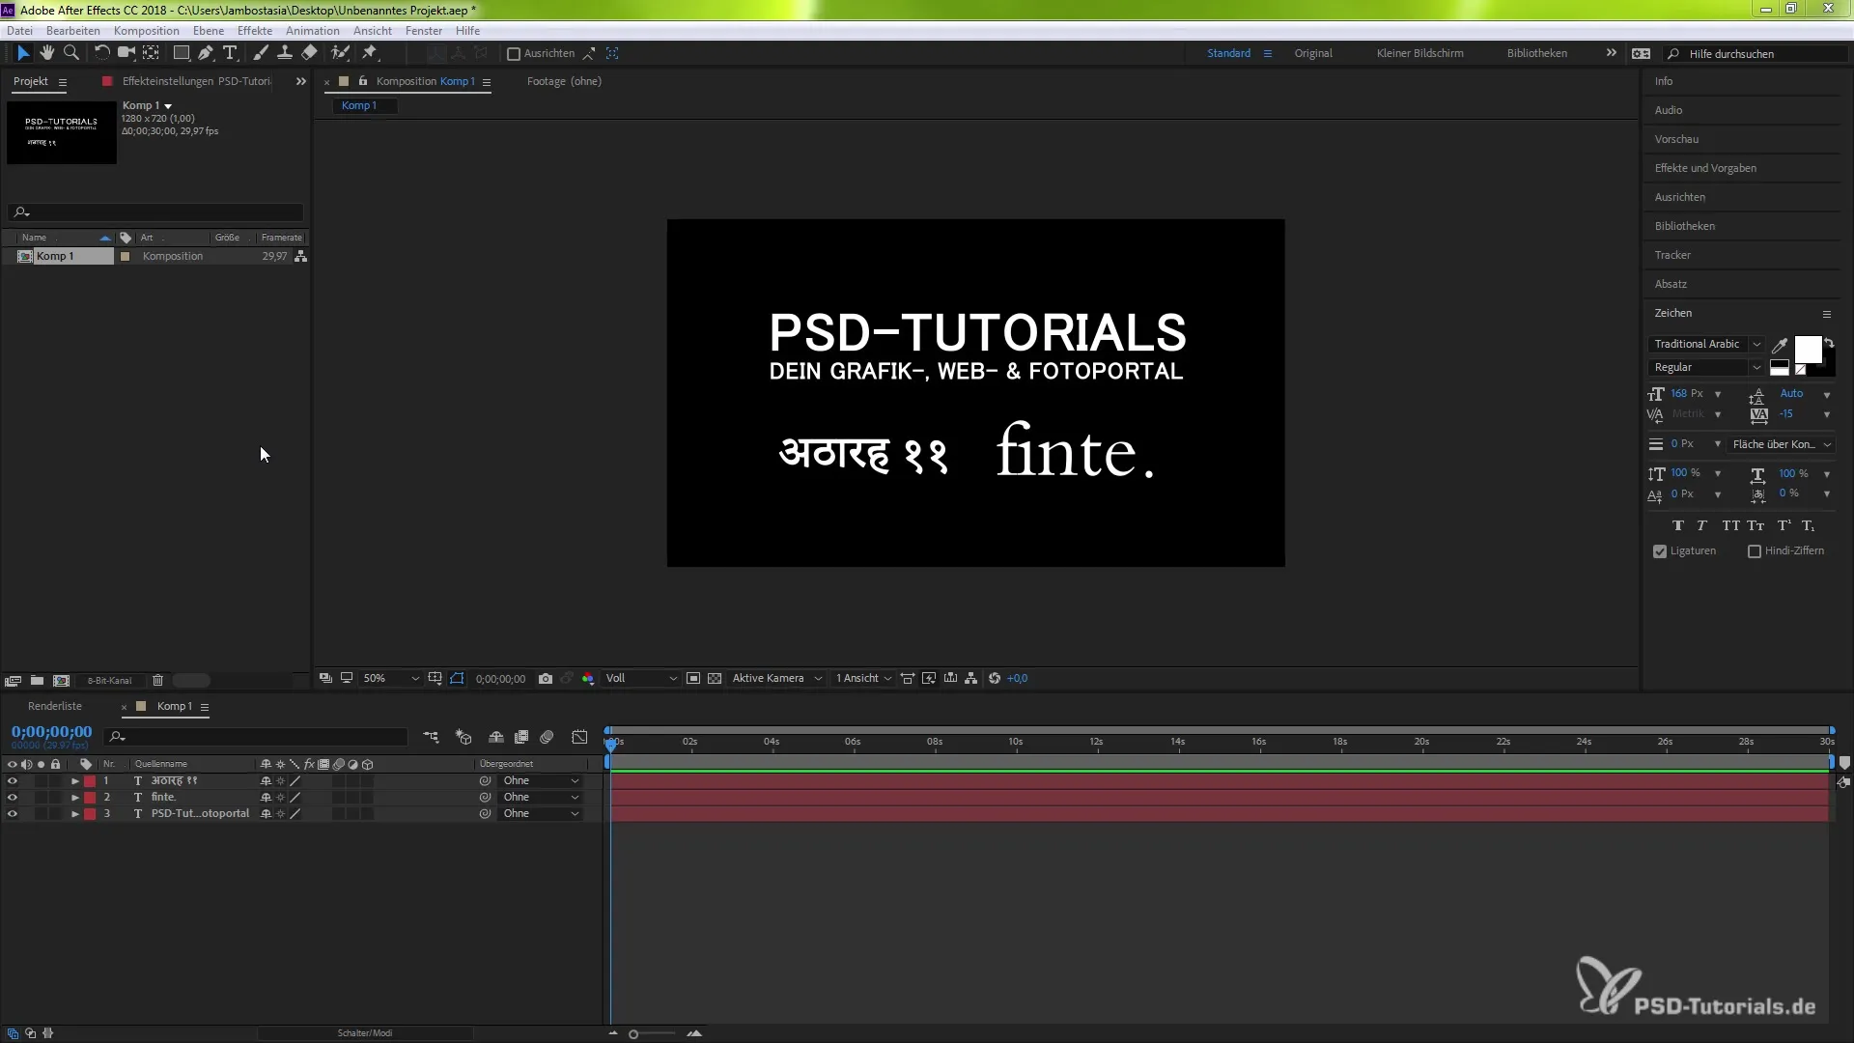Open the Regular font style dropdown
The image size is (1854, 1043).
click(x=1705, y=367)
